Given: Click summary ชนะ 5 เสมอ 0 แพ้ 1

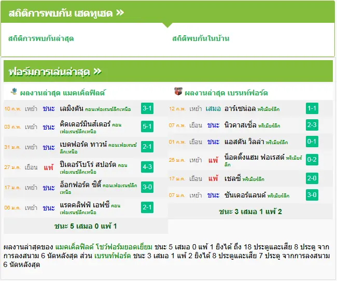Looking at the screenshot, I should (86, 226).
